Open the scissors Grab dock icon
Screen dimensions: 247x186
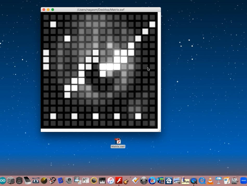coord(86,181)
